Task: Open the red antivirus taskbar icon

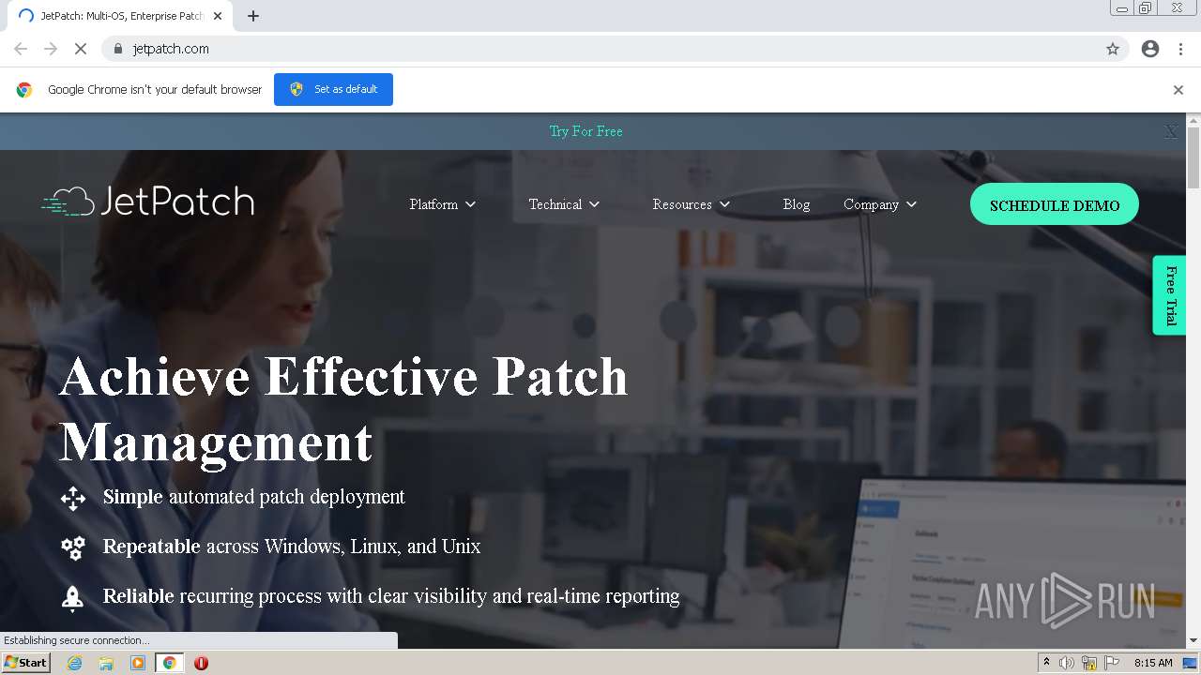Action: [x=201, y=663]
